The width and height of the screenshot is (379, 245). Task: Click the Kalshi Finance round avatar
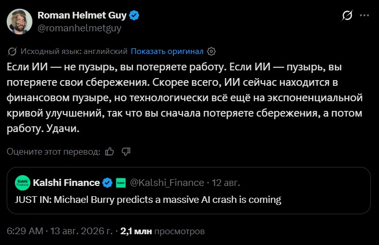[x=23, y=183]
